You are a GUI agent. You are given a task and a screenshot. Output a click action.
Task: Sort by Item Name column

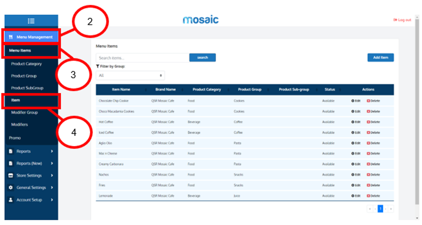click(x=121, y=90)
